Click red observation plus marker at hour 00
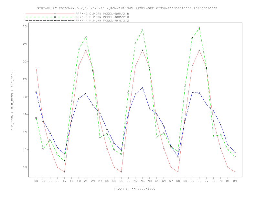256x197 pixels. click(x=36, y=68)
